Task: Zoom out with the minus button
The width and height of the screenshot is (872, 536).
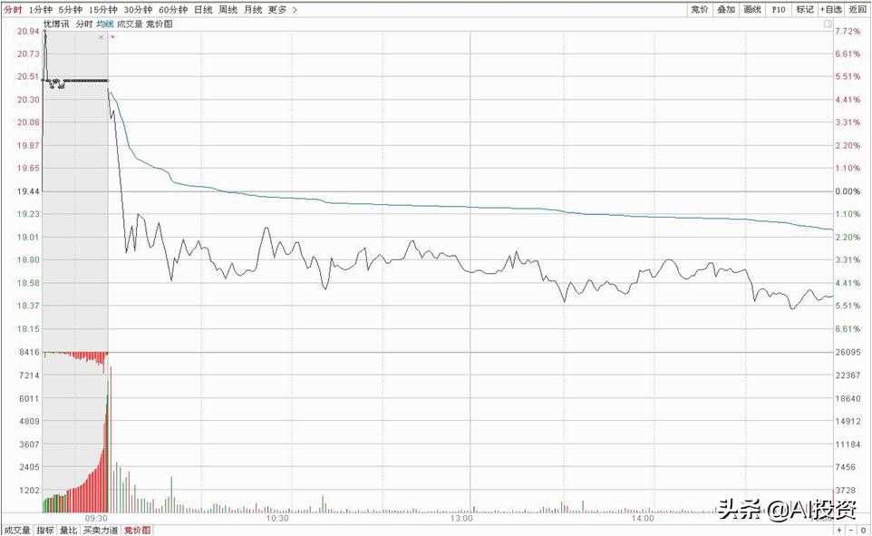Action: (851, 530)
